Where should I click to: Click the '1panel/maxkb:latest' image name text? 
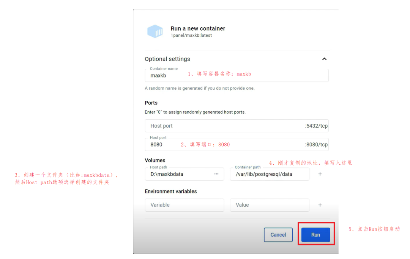point(191,36)
